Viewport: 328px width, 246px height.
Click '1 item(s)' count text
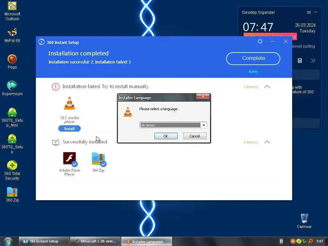coord(251,86)
